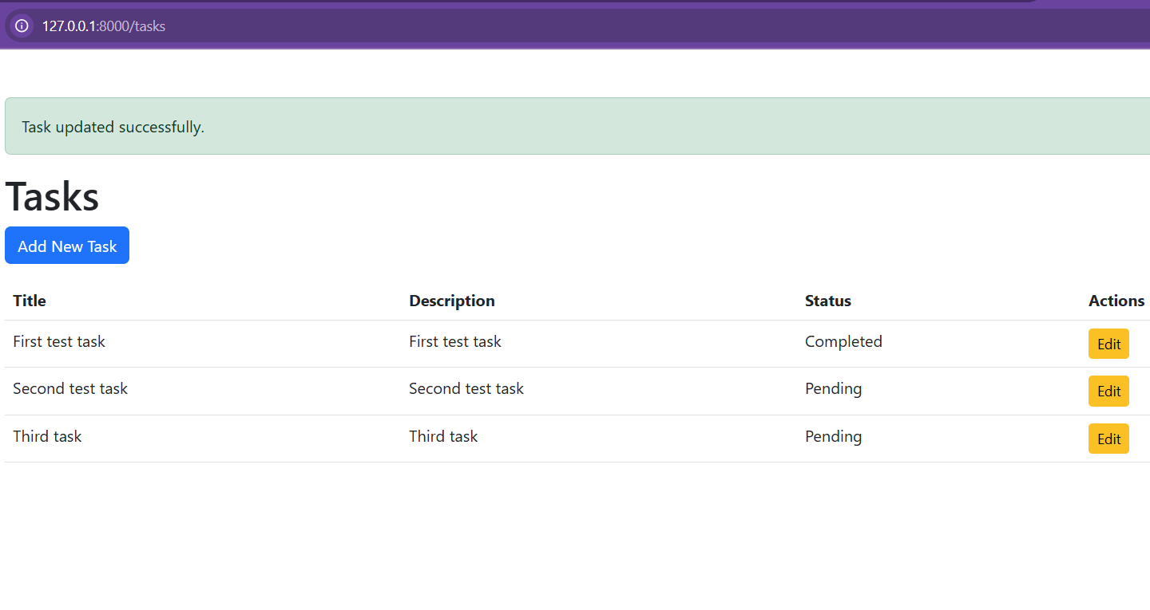The width and height of the screenshot is (1150, 610).
Task: Edit the First test task row
Action: 1108,344
